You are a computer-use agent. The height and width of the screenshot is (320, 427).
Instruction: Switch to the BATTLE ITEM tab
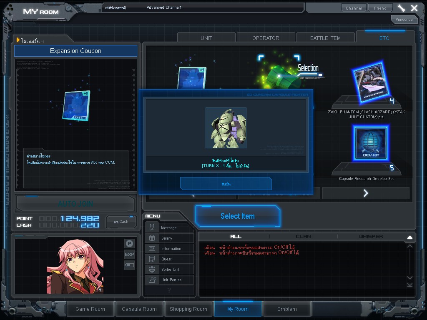pos(325,38)
